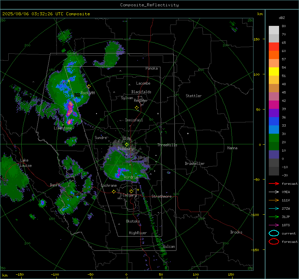The image size is (299, 279).
Task: Click the Drumheller label
Action: pos(195,164)
